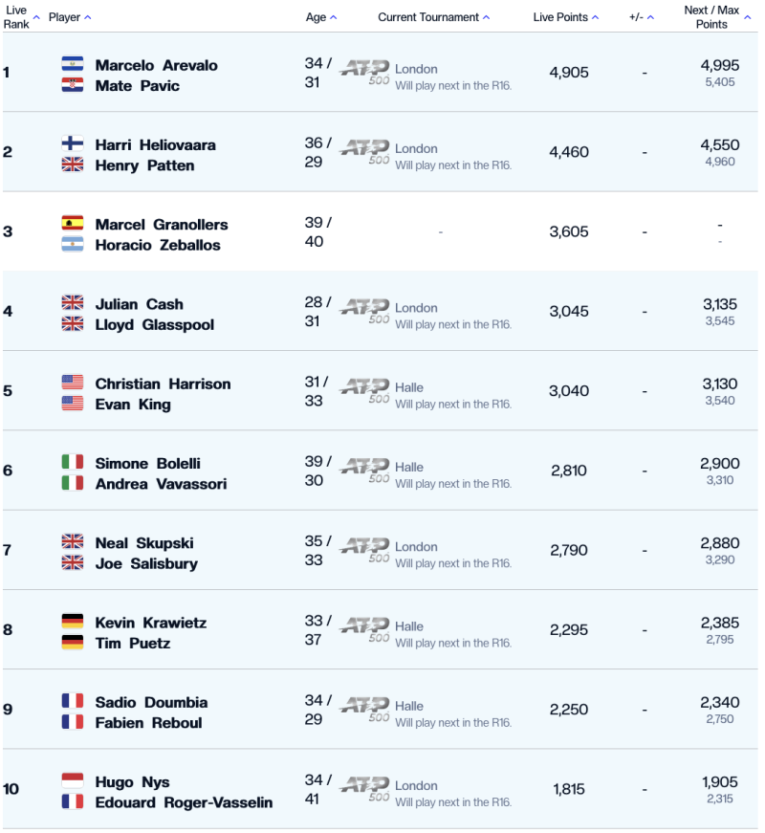Open Halle tournament link in Doumbia row
Screen dimensions: 765x833
click(x=409, y=706)
